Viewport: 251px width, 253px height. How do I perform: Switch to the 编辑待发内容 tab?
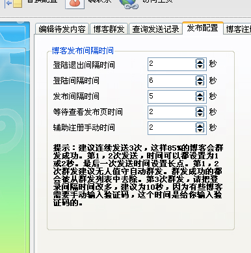point(62,29)
